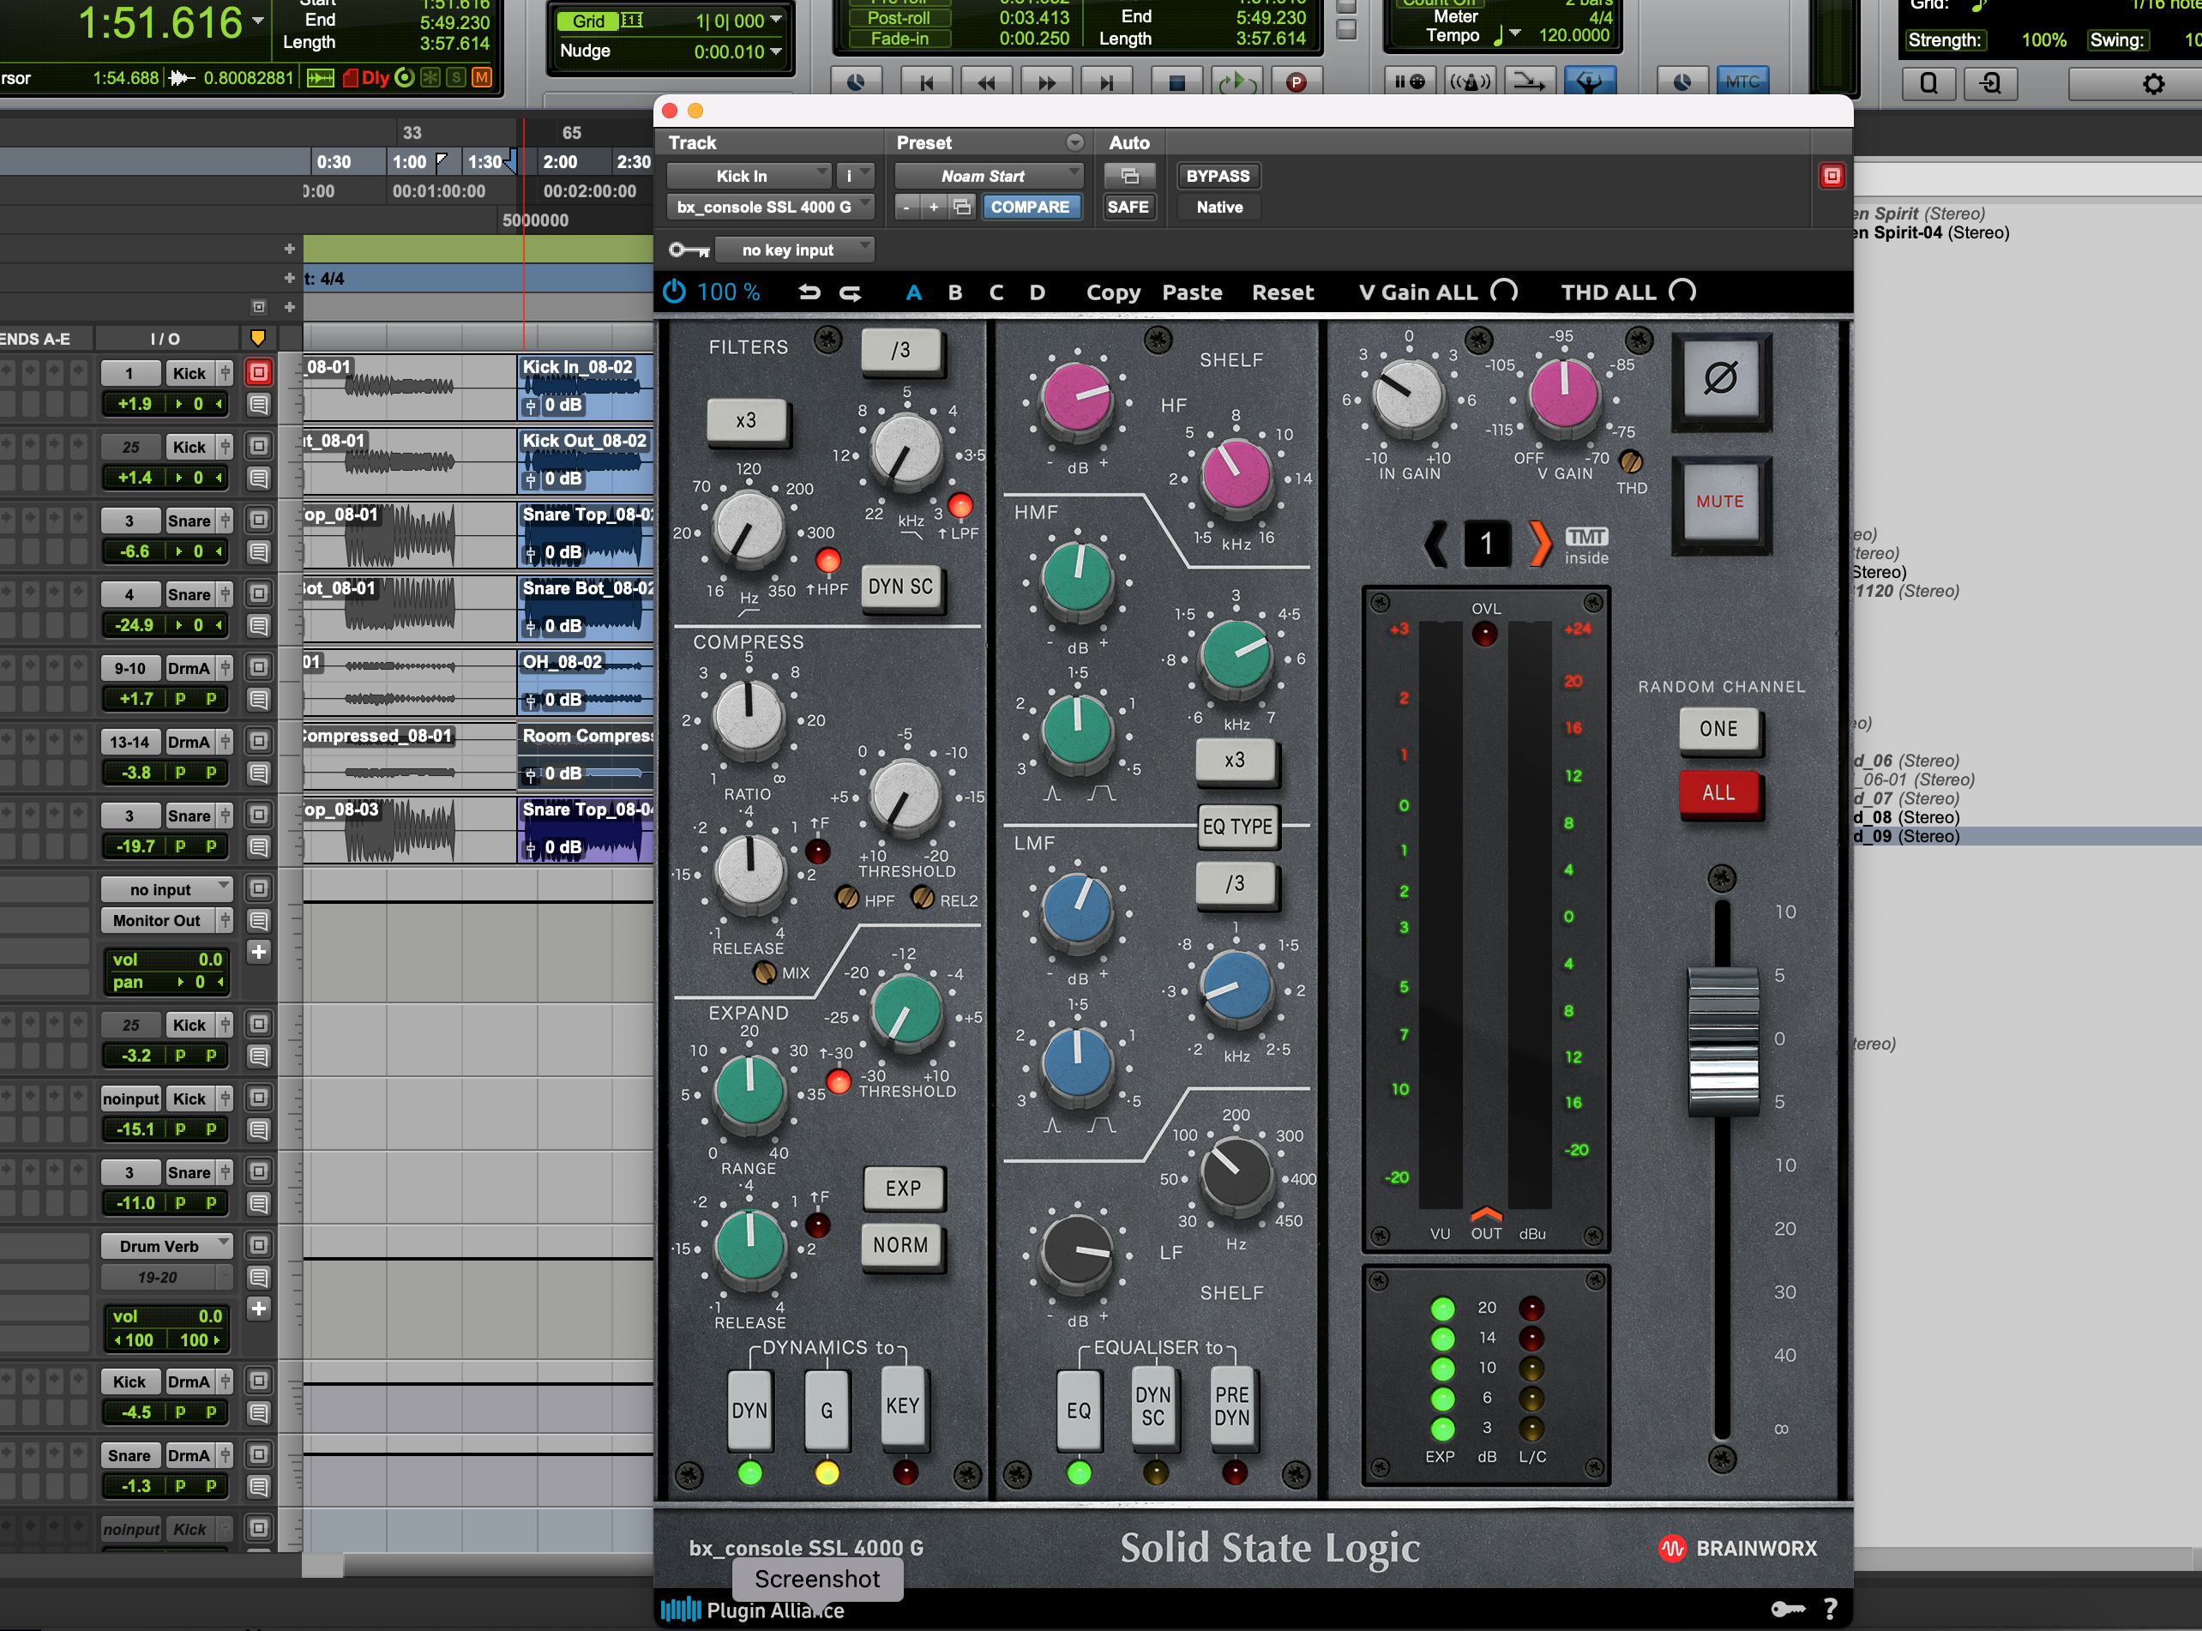Stop playback with the transport Stop button
The height and width of the screenshot is (1631, 2202).
click(1176, 82)
